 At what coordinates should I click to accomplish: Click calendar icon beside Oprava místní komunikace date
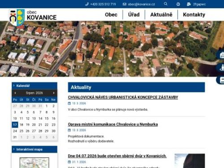click(69, 130)
